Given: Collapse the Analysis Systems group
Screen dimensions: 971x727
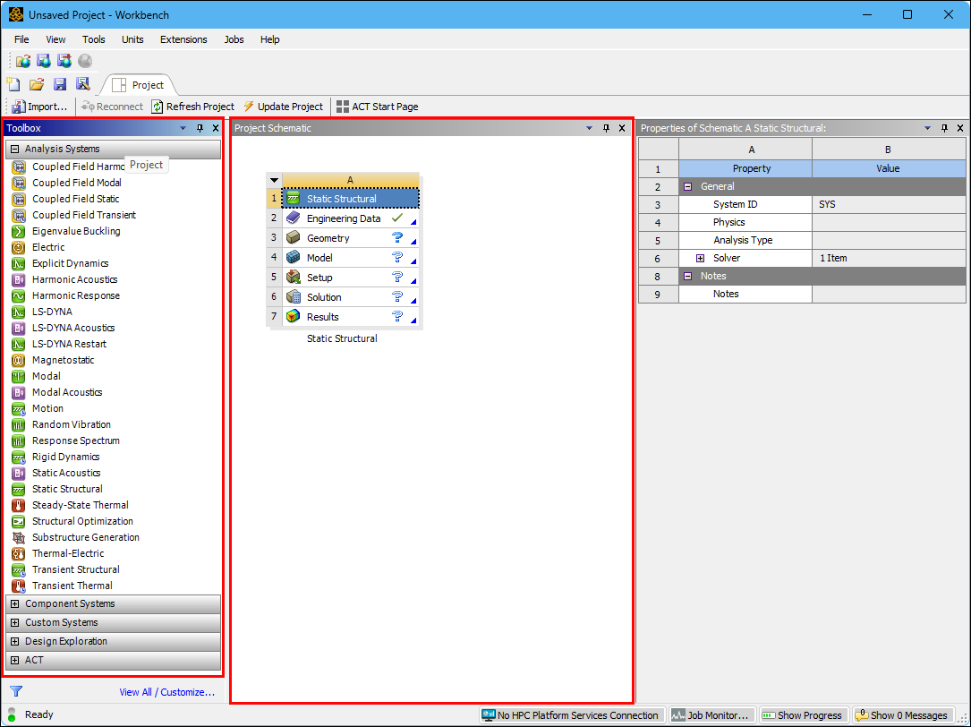Looking at the screenshot, I should point(15,150).
